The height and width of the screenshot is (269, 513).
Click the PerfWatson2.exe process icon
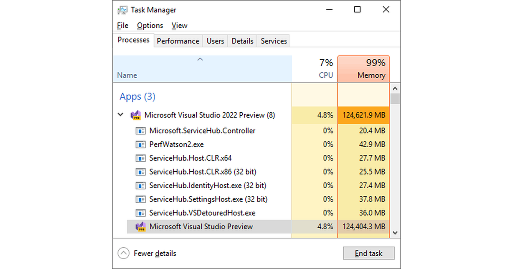141,144
